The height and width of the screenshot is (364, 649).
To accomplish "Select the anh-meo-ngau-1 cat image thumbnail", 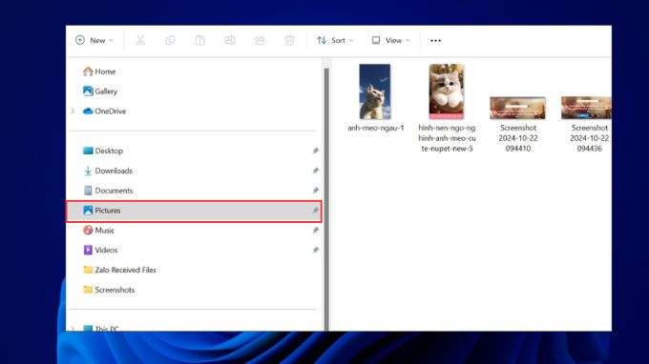I will 374,91.
